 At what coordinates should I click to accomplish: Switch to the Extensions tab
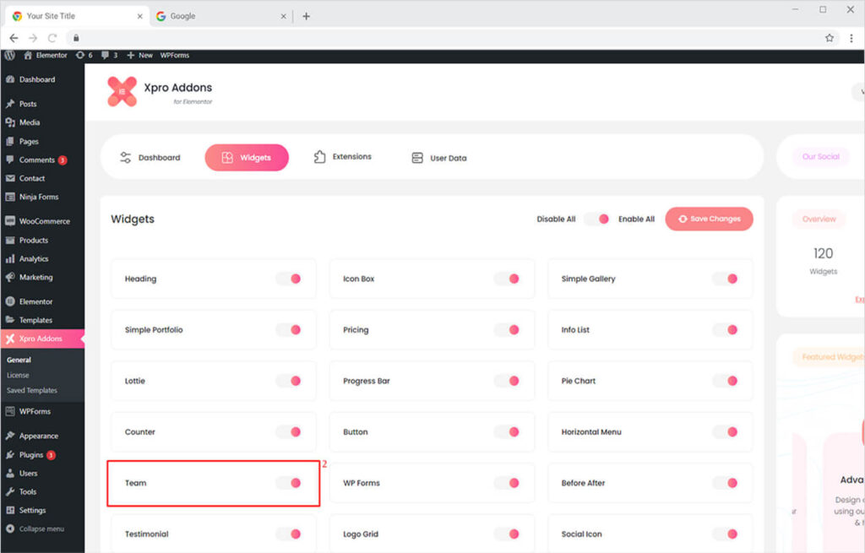pyautogui.click(x=342, y=157)
